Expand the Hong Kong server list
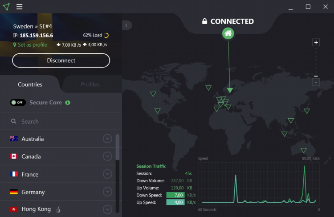This screenshot has height=217, width=334. (x=107, y=209)
